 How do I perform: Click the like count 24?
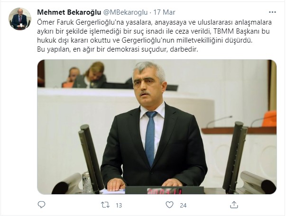[x=183, y=206]
